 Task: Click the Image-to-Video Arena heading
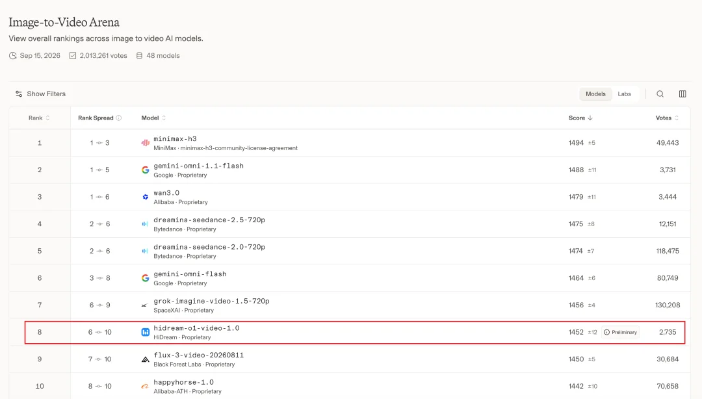pyautogui.click(x=64, y=22)
